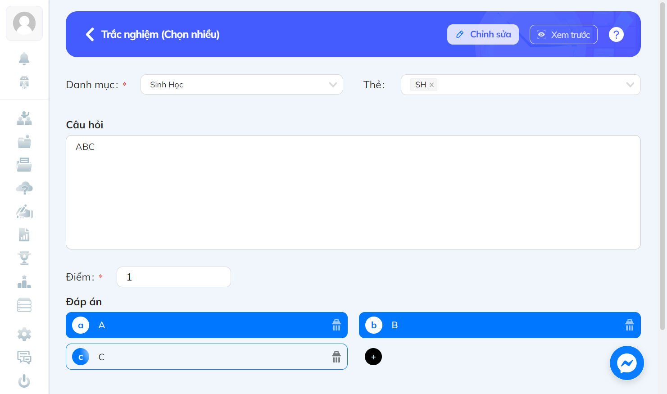Open the help question mark icon
This screenshot has width=667, height=394.
click(616, 34)
